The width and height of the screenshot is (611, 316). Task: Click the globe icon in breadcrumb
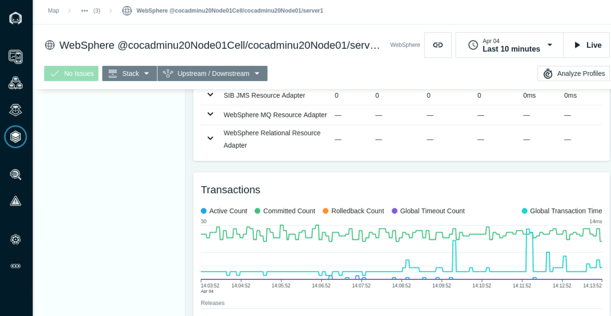(127, 11)
